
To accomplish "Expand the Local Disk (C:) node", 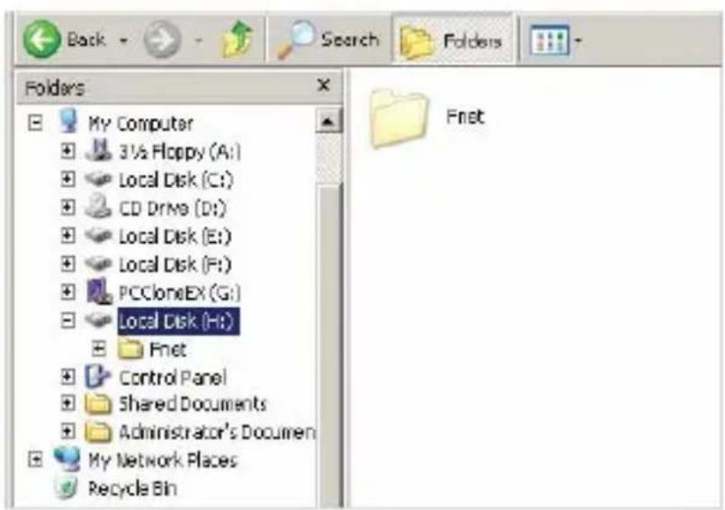I will coord(68,179).
